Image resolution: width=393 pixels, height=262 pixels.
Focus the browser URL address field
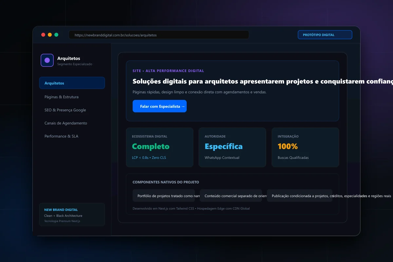point(159,35)
